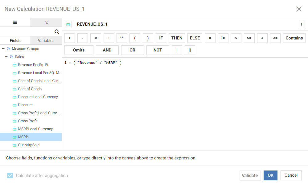
Task: Insert the exponent ** operator
Action: tap(122, 38)
